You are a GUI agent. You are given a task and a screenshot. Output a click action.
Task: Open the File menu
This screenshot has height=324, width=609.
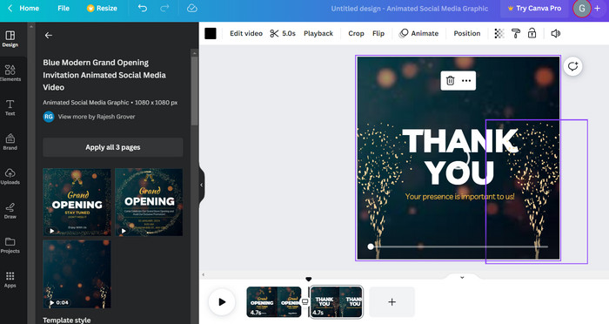click(x=64, y=8)
